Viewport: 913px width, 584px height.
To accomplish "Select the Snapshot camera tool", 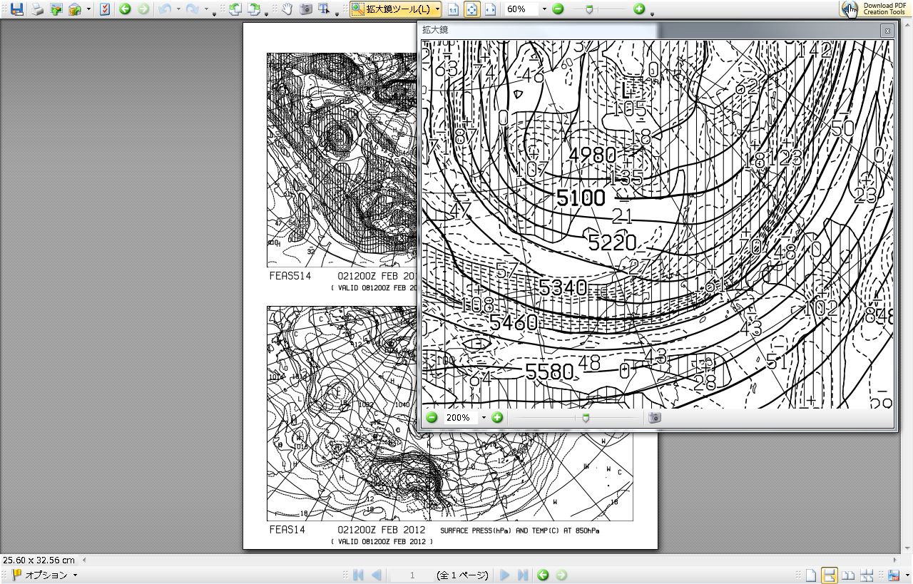I will 306,9.
